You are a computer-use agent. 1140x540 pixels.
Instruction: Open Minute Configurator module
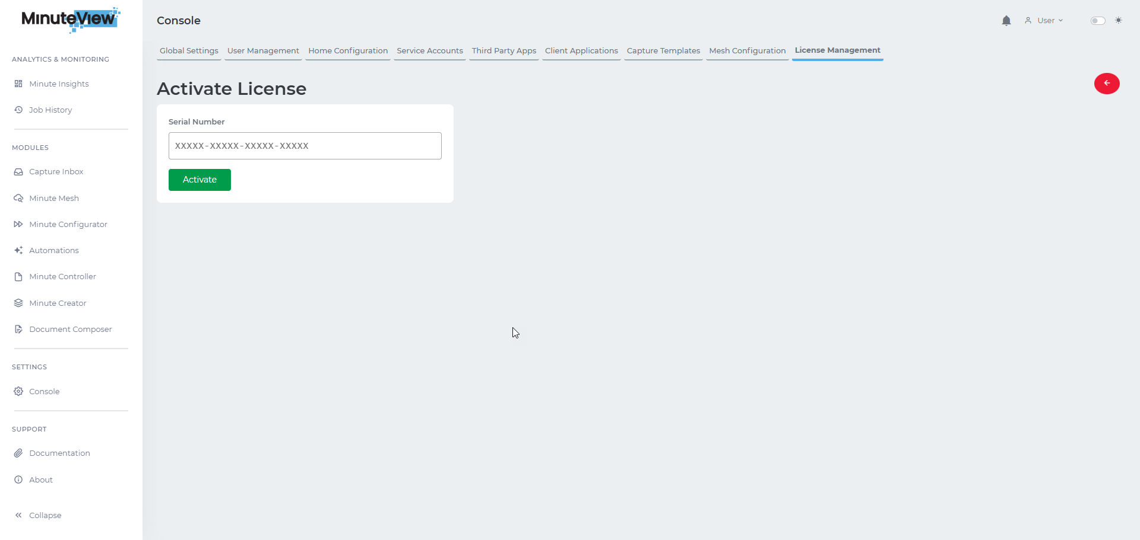(x=68, y=225)
